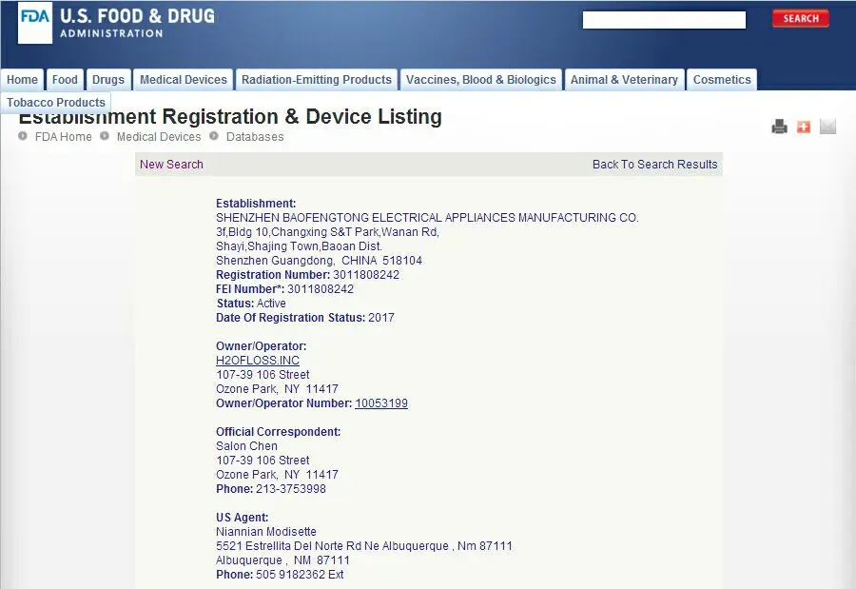The height and width of the screenshot is (589, 856).
Task: Click the phone number 213-3753998
Action: [291, 489]
